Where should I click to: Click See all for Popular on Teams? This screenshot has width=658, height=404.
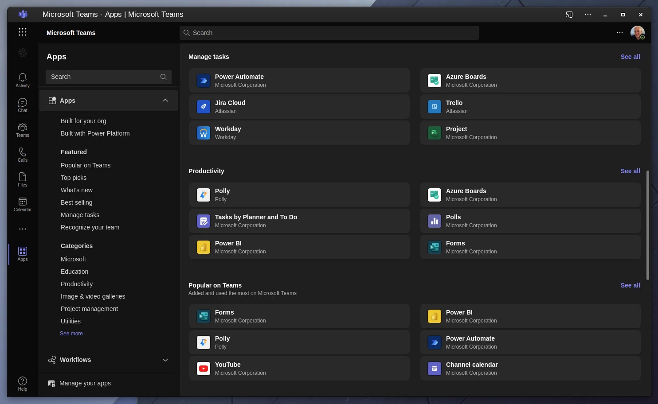(x=630, y=285)
